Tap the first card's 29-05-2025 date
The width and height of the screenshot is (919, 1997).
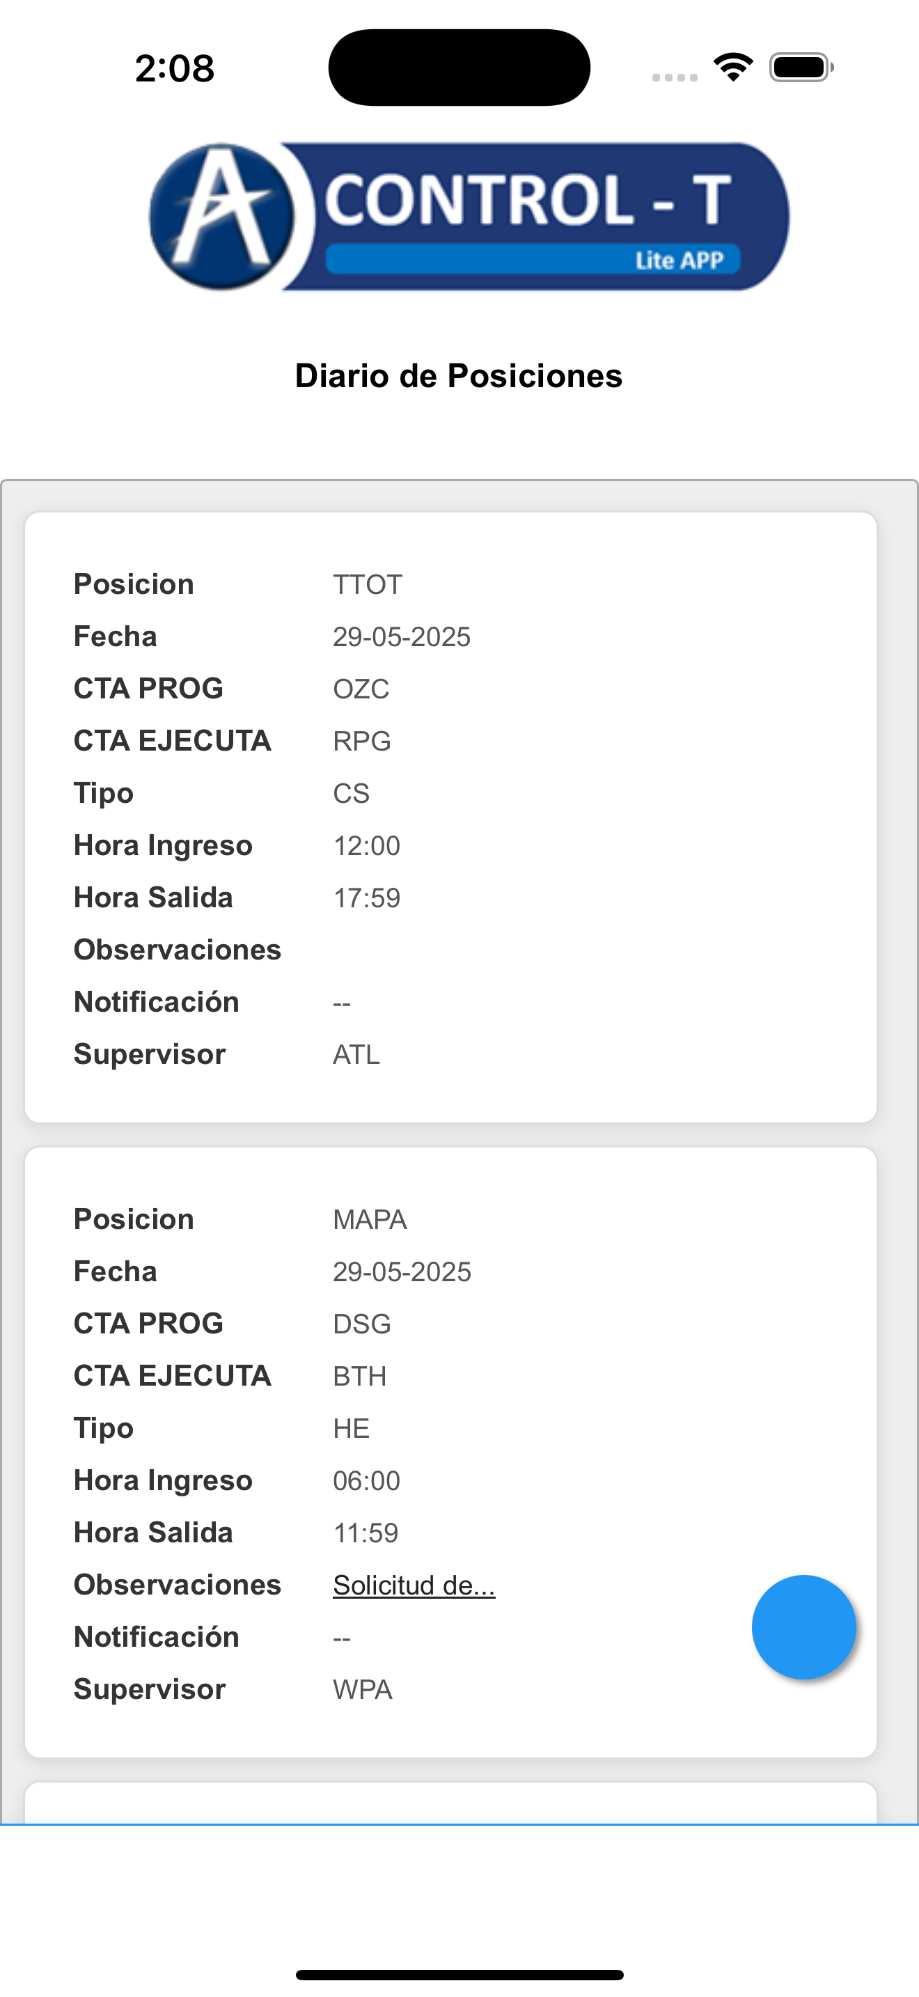point(402,636)
